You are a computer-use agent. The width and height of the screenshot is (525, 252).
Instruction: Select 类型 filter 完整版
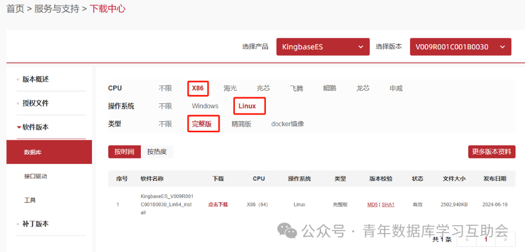point(202,124)
